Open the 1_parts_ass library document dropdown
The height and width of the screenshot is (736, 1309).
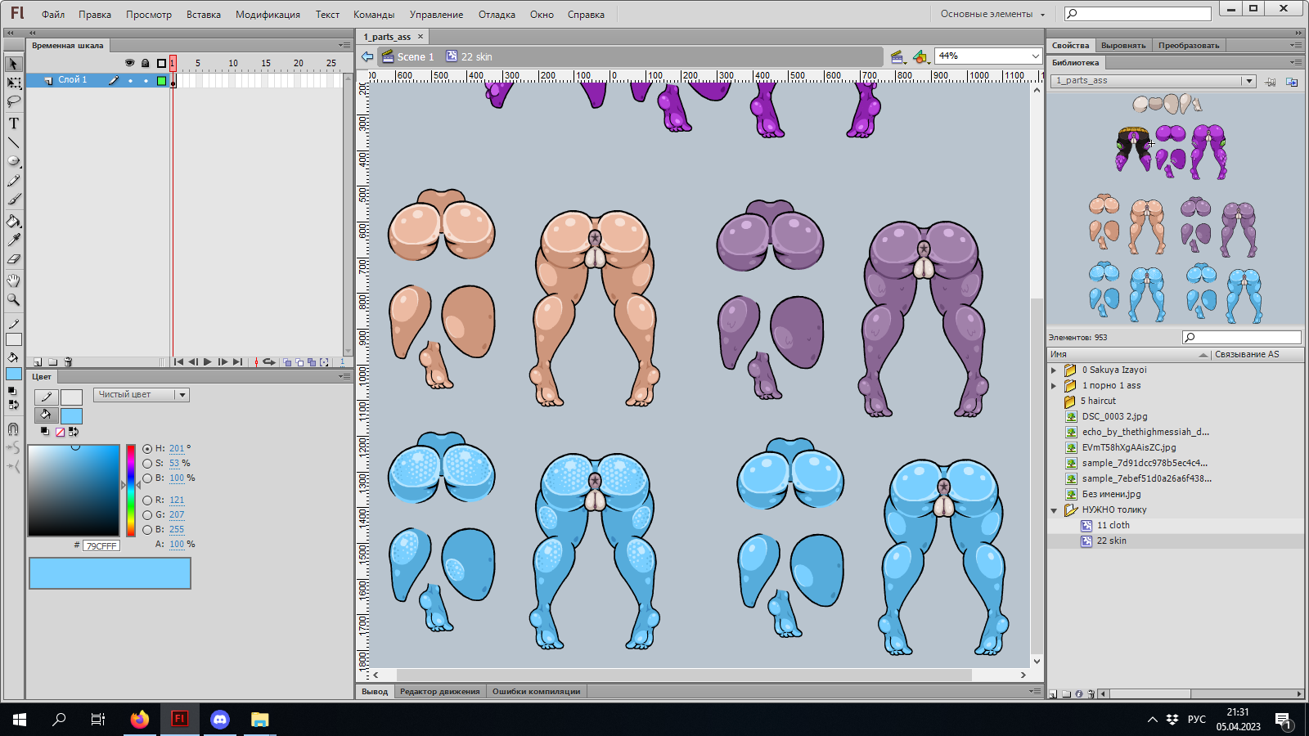[x=1154, y=81]
